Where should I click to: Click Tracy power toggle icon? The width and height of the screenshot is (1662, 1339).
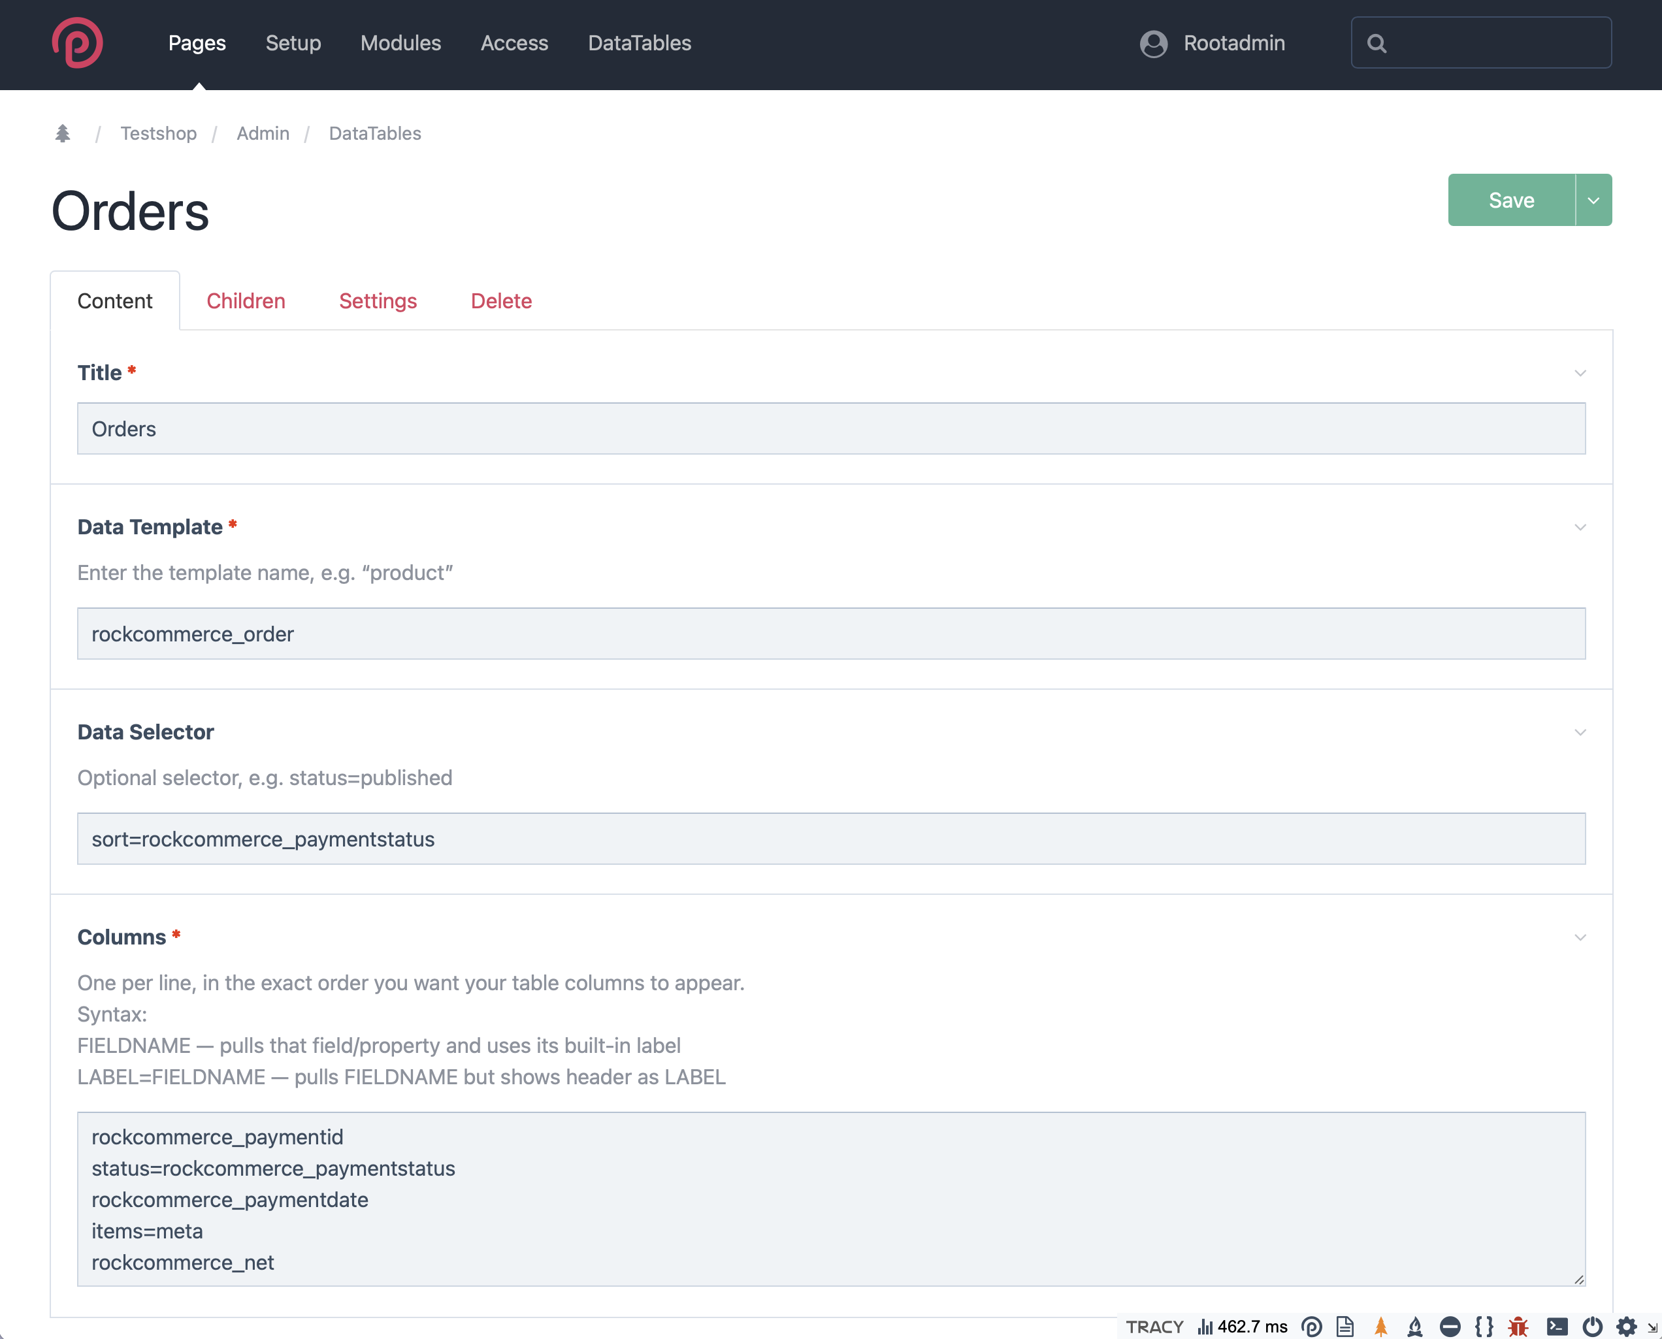pos(1592,1326)
